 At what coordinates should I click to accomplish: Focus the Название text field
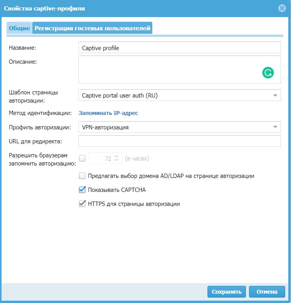(x=179, y=48)
